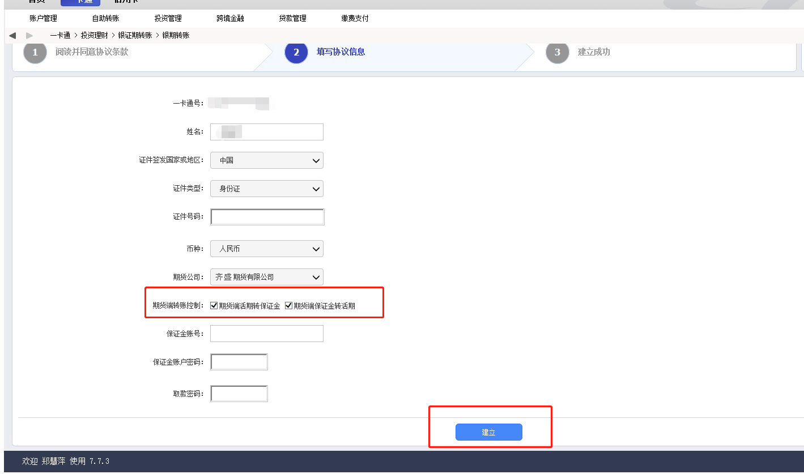Click the 证件号码 input field
Screen dimensions: 804x474
point(267,217)
